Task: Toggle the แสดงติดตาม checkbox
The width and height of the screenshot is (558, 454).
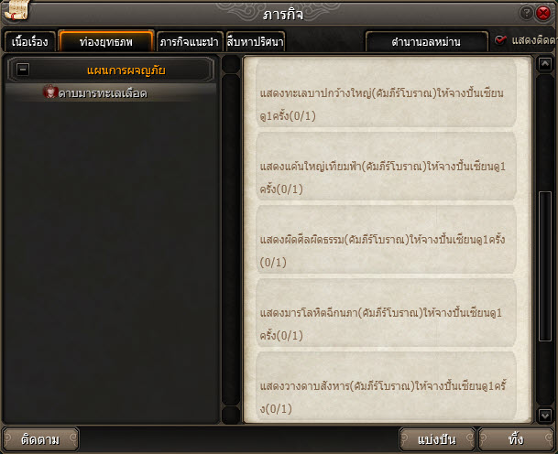Action: pos(500,40)
